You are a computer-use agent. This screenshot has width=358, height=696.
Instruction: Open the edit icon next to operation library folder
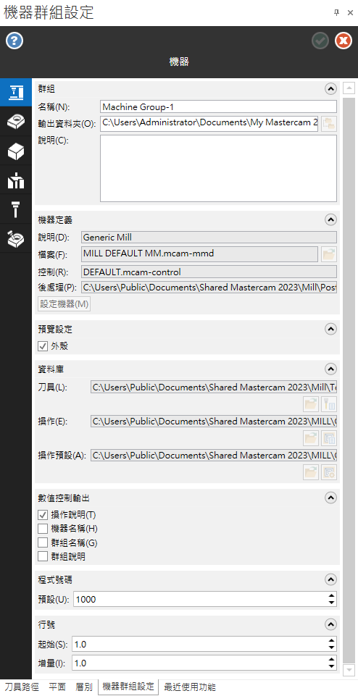[329, 438]
